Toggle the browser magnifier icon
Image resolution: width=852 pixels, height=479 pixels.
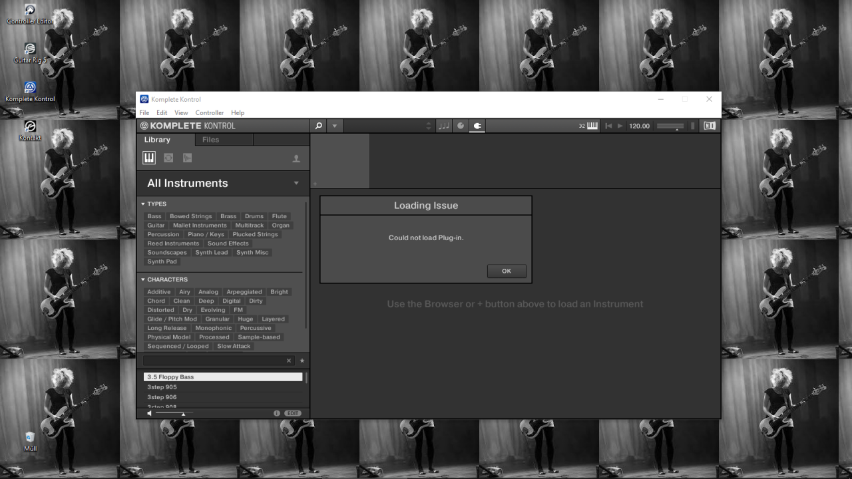[319, 126]
